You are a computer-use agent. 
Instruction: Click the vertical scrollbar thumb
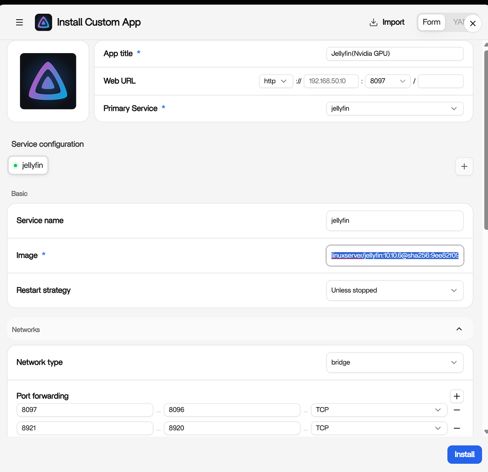tap(486, 140)
